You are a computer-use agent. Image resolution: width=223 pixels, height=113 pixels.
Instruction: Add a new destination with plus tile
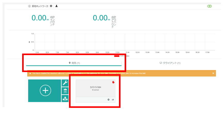45,91
